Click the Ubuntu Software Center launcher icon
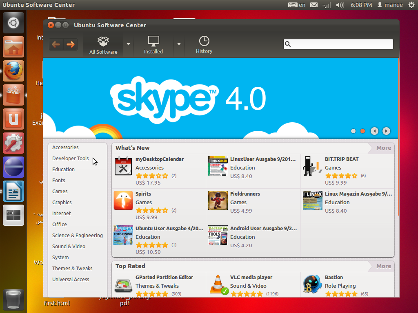This screenshot has width=418, height=313. (x=13, y=95)
